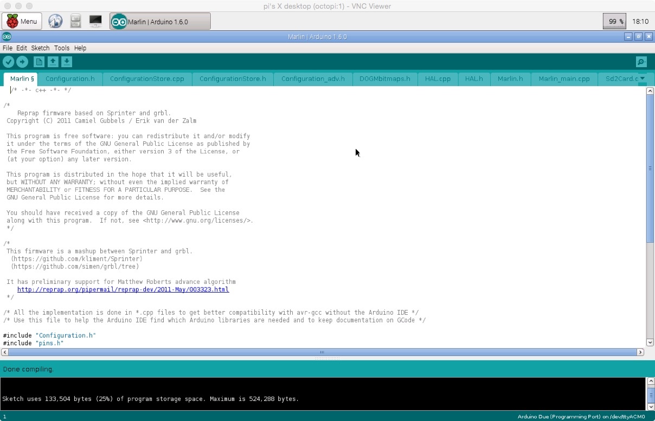Open a sketch with up-arrow icon

click(x=53, y=62)
